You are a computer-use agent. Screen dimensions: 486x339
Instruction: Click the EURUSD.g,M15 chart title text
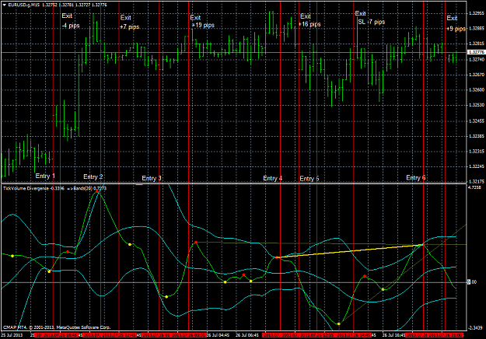(x=23, y=5)
